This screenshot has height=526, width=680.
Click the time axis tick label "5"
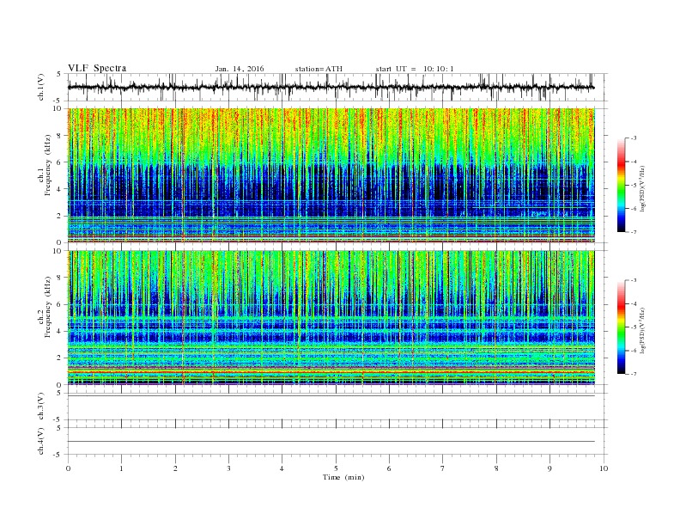[336, 468]
